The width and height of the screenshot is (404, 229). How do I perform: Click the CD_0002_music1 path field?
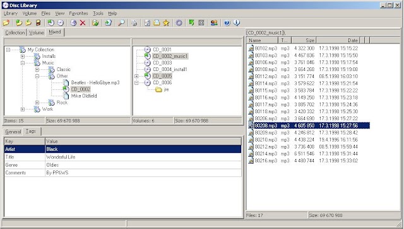323,32
